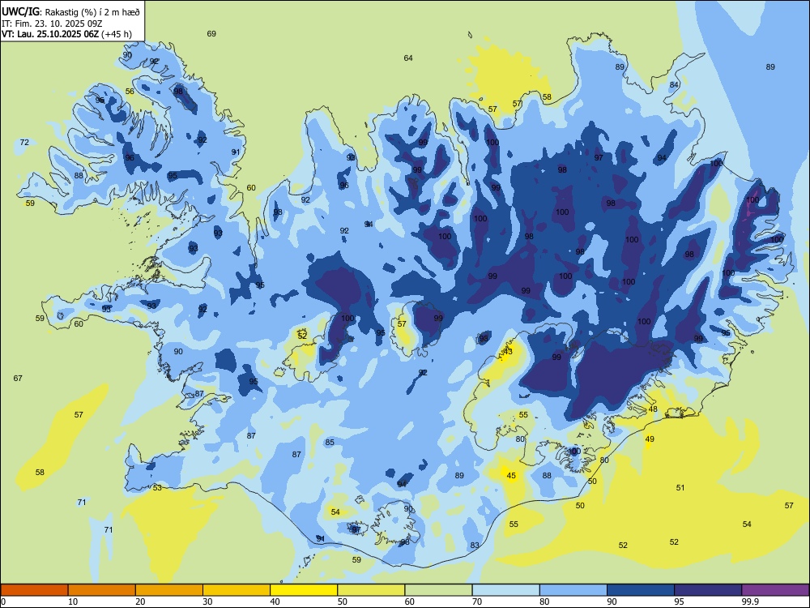Select the 30–40 amber legend swatch

pyautogui.click(x=237, y=590)
